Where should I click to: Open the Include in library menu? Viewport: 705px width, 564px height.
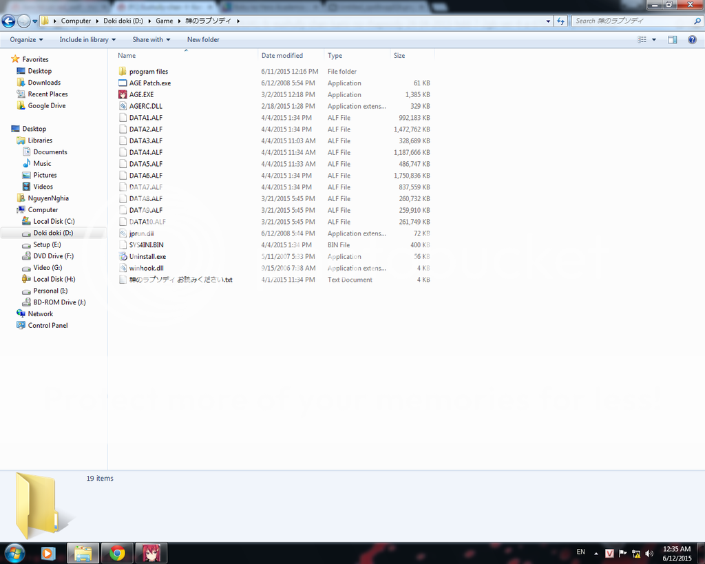click(x=87, y=40)
